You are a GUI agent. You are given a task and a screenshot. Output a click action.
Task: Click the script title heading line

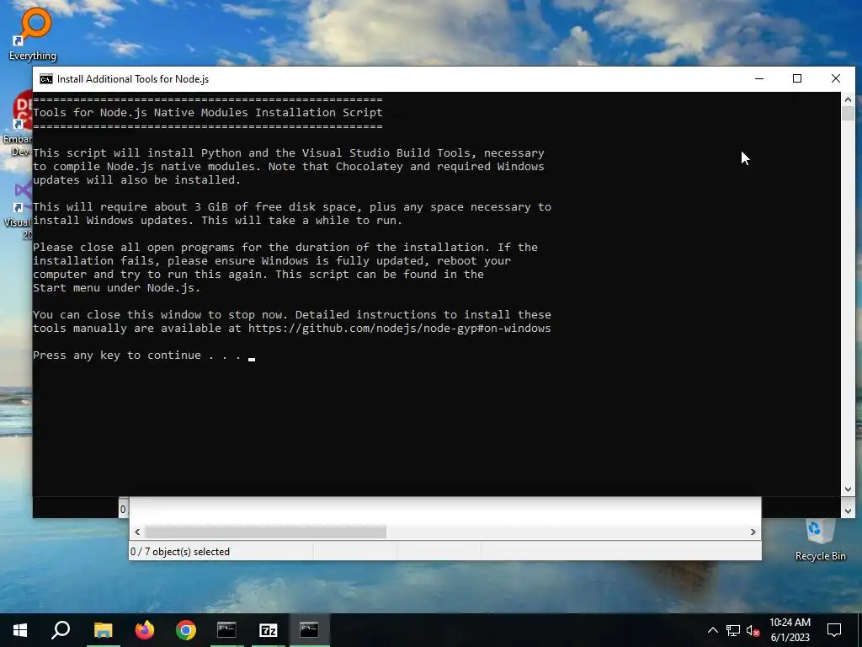[208, 113]
